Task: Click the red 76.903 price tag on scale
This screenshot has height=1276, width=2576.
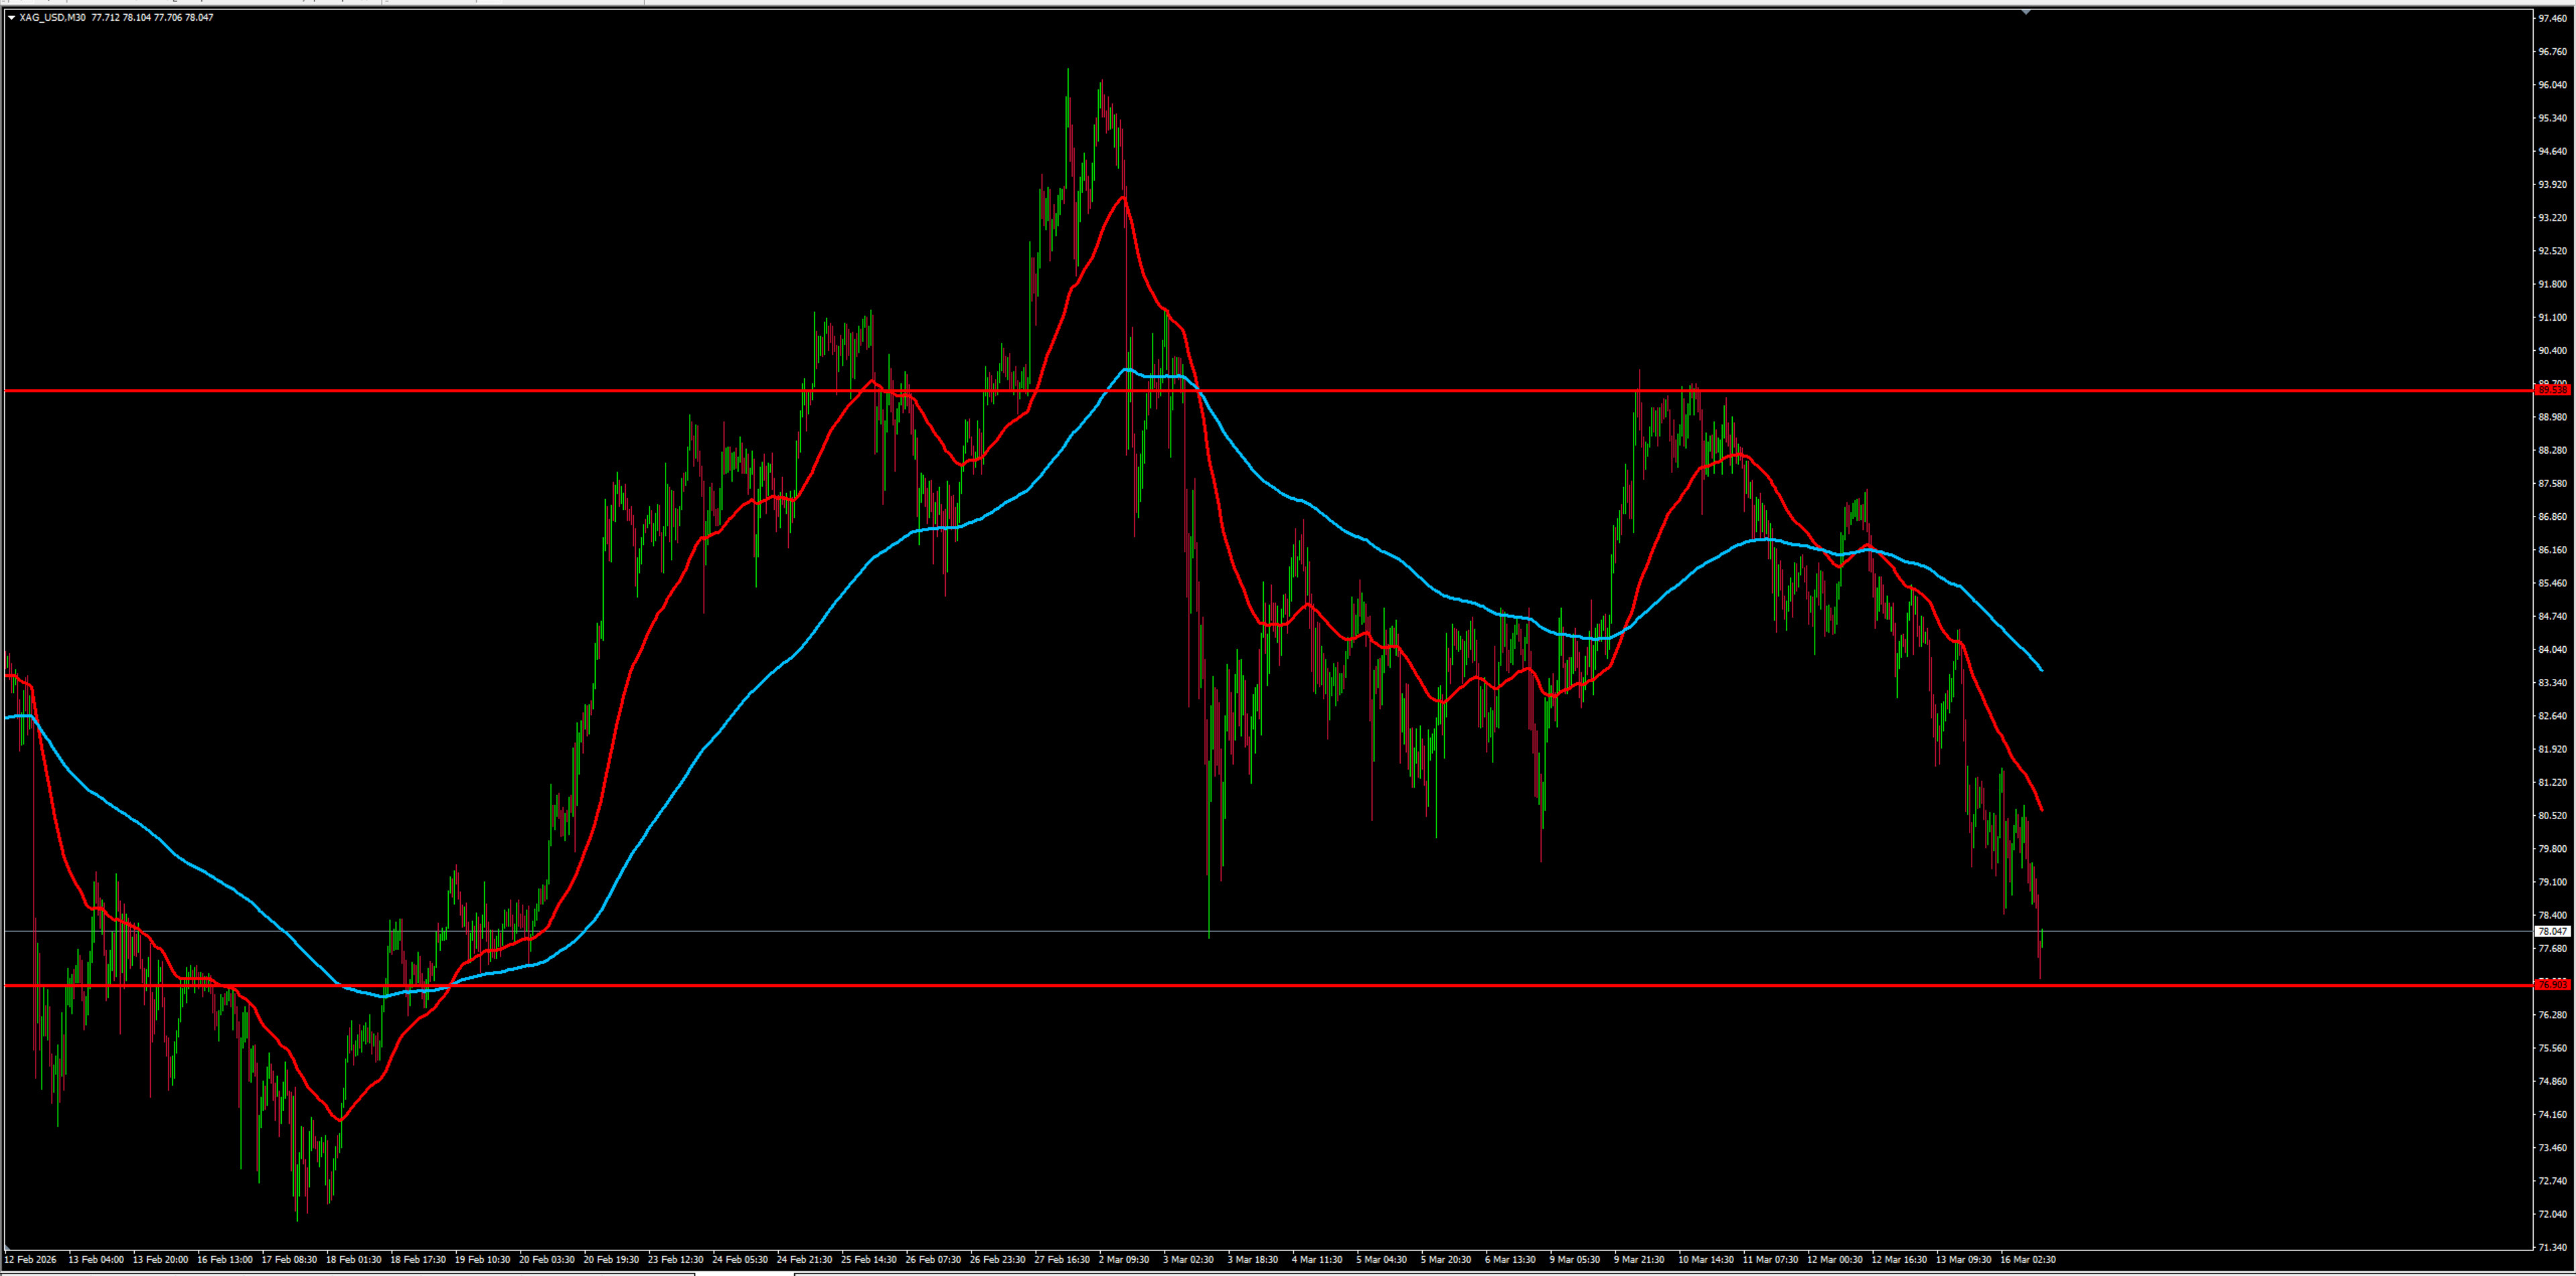Action: click(2553, 984)
